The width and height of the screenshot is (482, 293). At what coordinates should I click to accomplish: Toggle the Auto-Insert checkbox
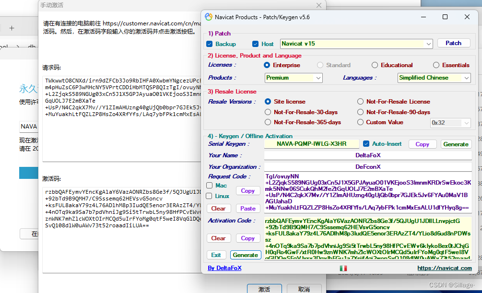tap(366, 143)
